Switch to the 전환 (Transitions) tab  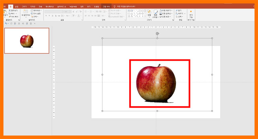[41, 7]
